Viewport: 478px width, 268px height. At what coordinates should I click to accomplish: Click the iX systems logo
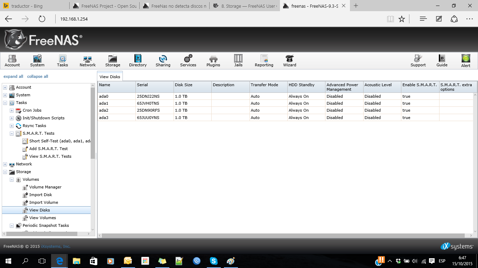(457, 246)
